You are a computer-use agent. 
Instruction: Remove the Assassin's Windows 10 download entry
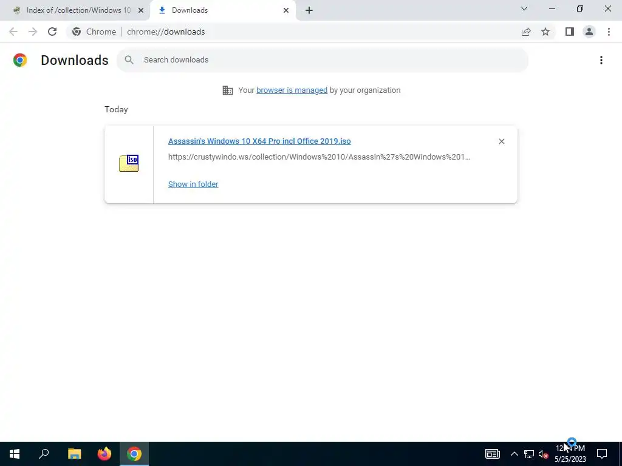point(502,141)
